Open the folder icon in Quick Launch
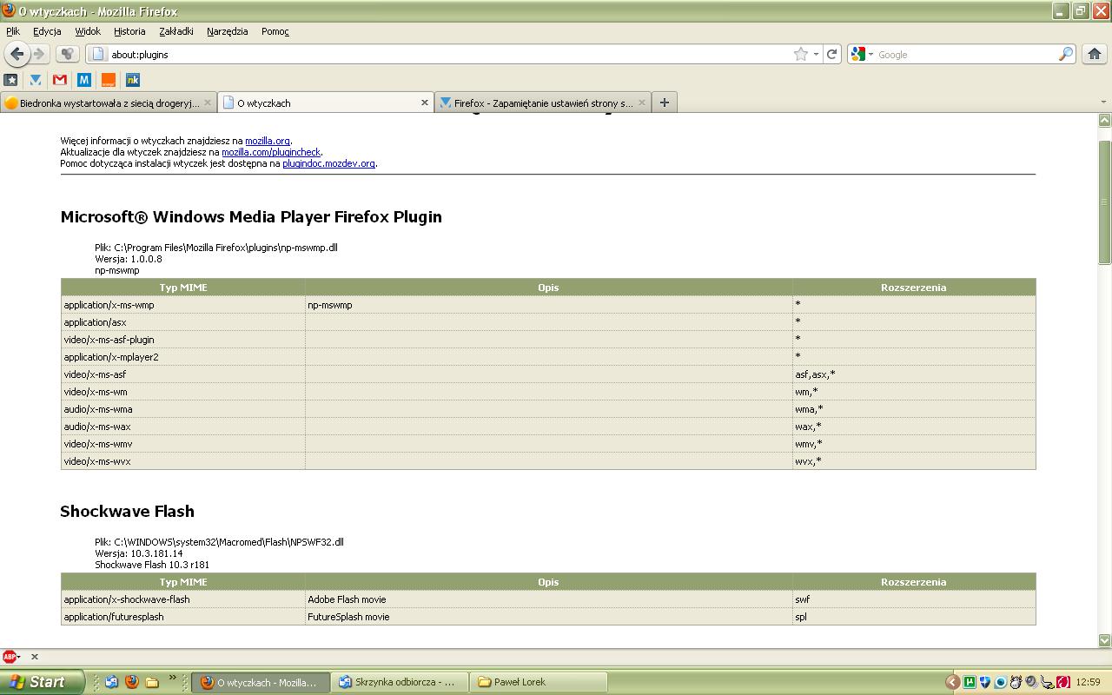 pos(151,682)
